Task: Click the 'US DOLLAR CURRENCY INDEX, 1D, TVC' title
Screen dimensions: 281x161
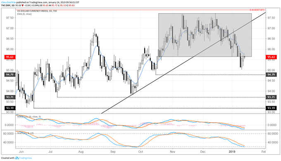Action: point(37,11)
